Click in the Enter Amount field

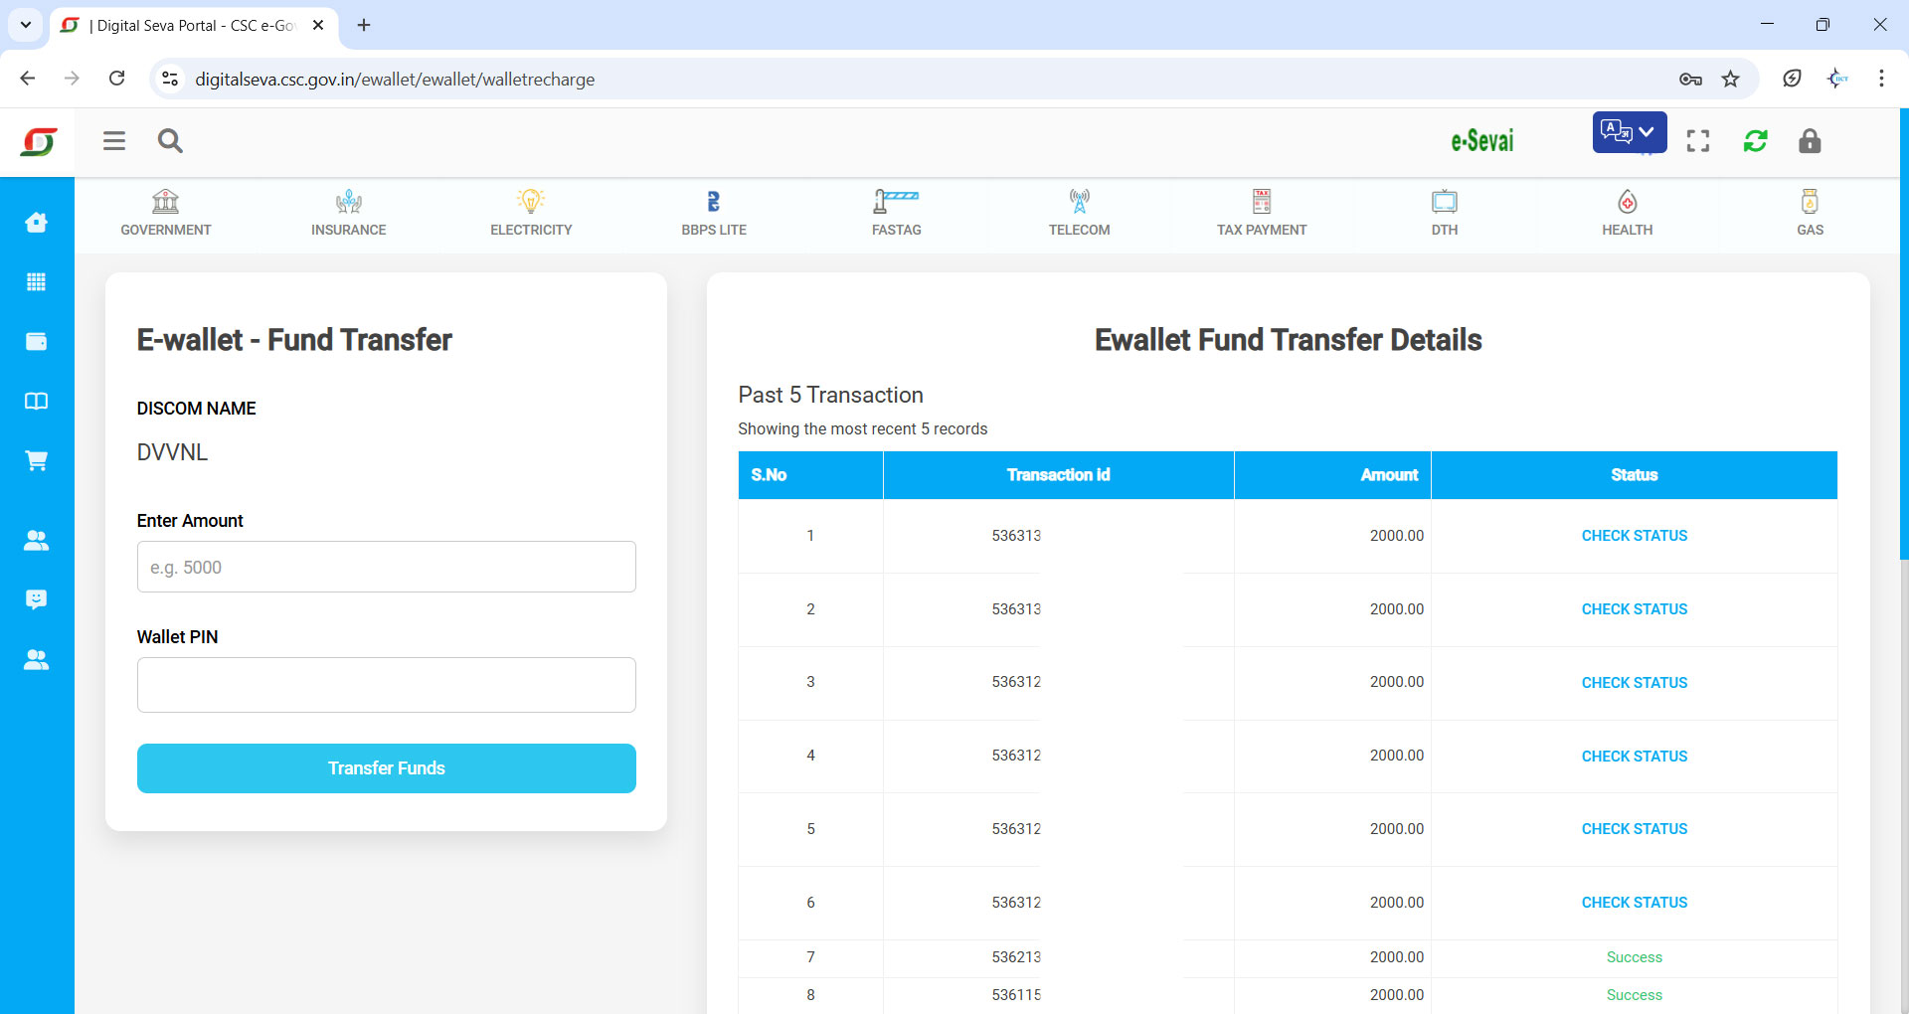click(386, 568)
